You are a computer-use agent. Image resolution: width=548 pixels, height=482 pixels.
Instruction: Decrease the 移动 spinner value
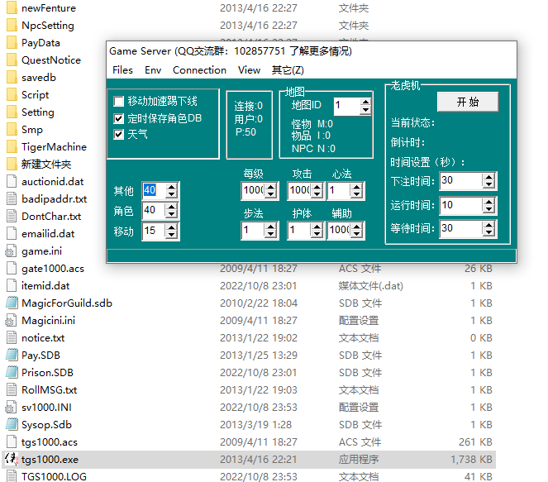[171, 235]
